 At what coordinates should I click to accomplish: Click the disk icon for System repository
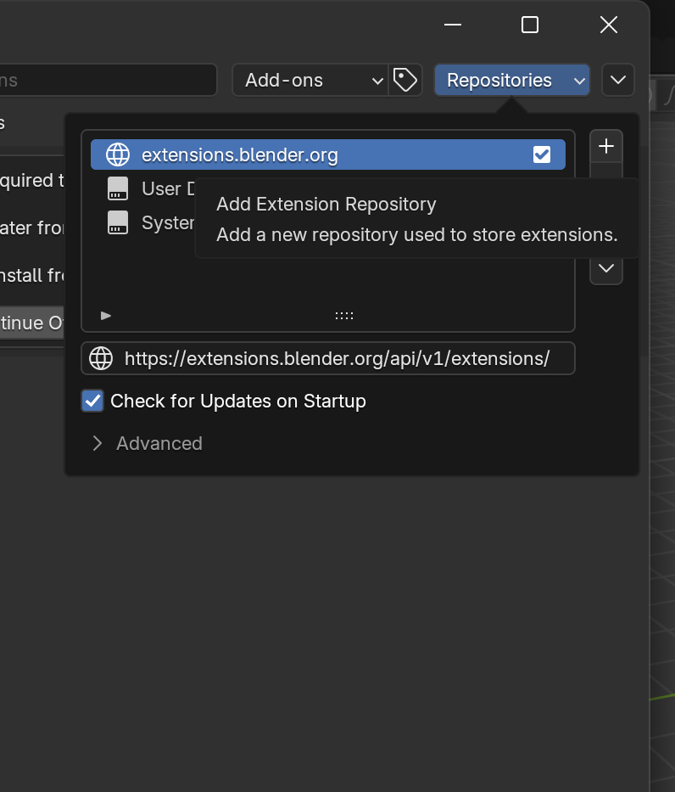pos(118,222)
